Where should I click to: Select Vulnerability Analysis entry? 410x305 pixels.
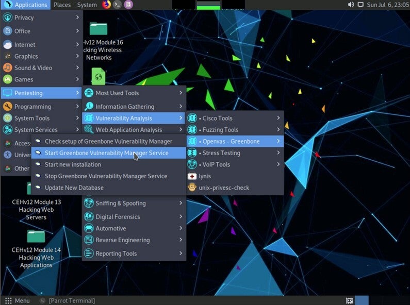click(134, 118)
